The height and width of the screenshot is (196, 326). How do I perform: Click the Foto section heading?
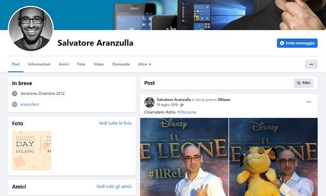point(18,123)
